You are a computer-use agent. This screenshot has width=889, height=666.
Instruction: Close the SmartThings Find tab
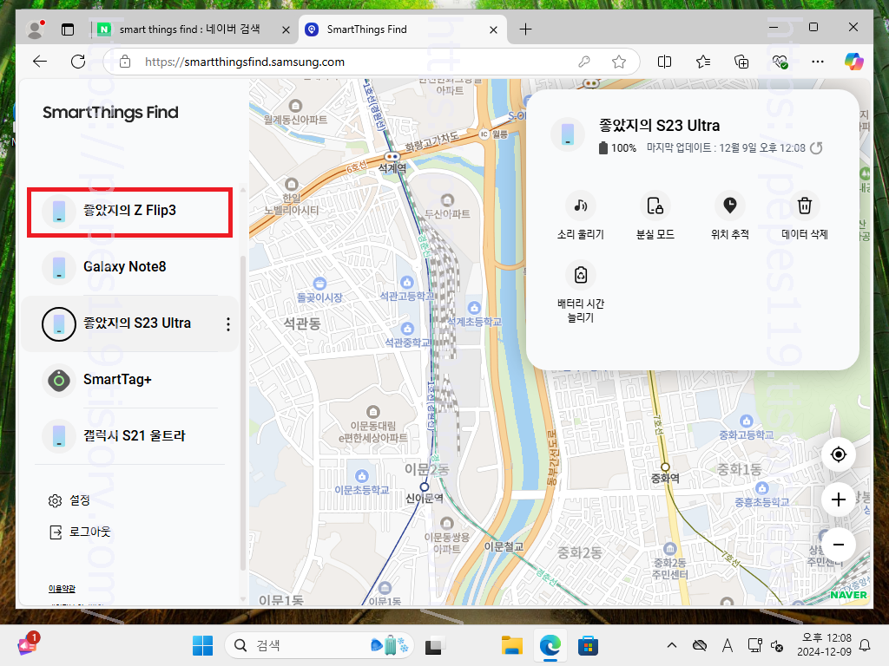(x=493, y=30)
